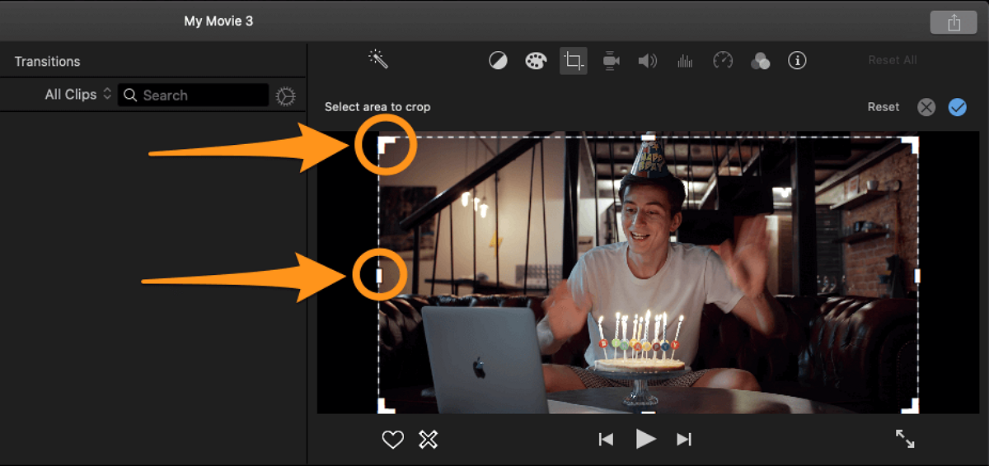Click the magic wand auto-enhance icon

pos(378,59)
